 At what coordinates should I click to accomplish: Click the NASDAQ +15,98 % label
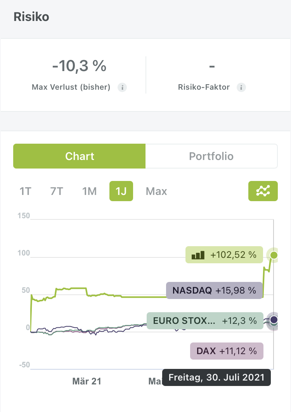point(214,290)
